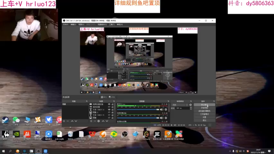
Task: Pop out the scenes dock panel
Action: 87,101
